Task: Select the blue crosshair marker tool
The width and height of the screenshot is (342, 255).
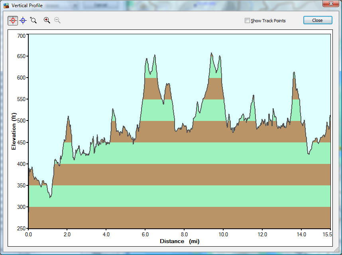Action: pos(23,20)
